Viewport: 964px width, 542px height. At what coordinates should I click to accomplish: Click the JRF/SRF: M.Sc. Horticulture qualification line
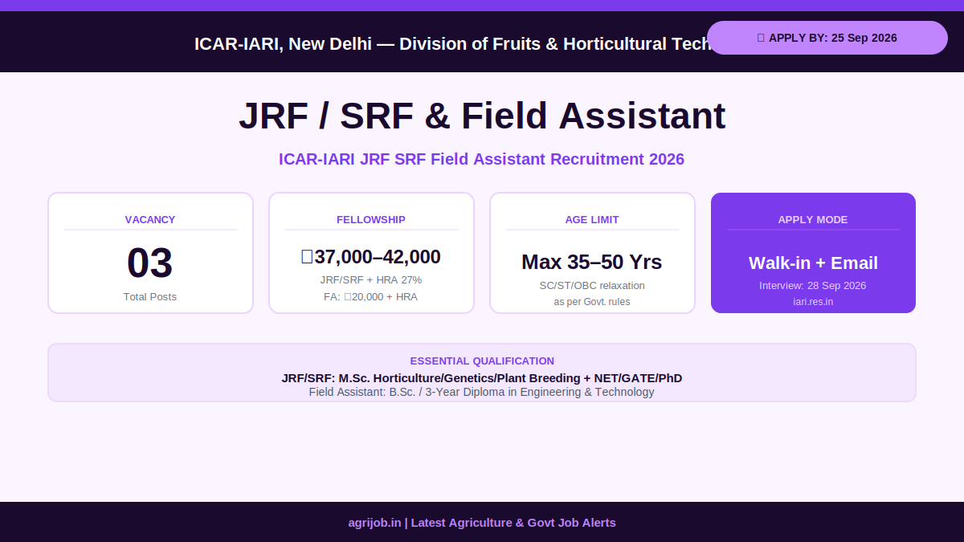click(x=482, y=377)
